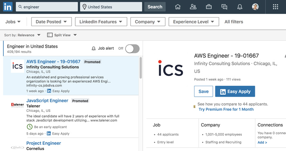
Task: Click Talener logo in JavaScript Engineer listing
Action: (x=18, y=105)
